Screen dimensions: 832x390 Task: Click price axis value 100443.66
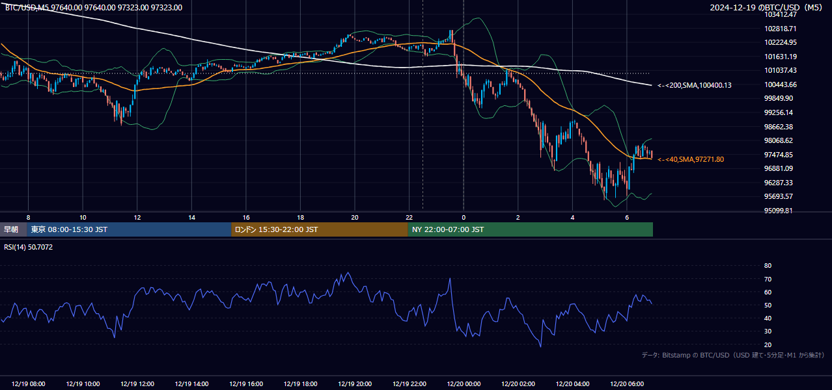click(781, 84)
